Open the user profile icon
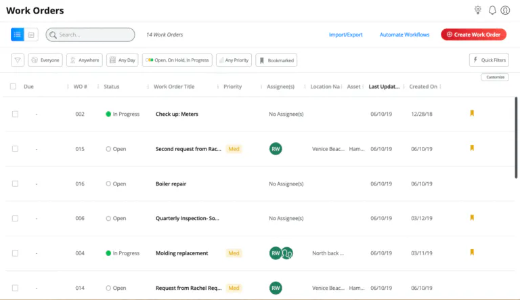 click(505, 10)
